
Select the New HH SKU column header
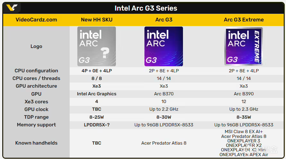pyautogui.click(x=97, y=20)
